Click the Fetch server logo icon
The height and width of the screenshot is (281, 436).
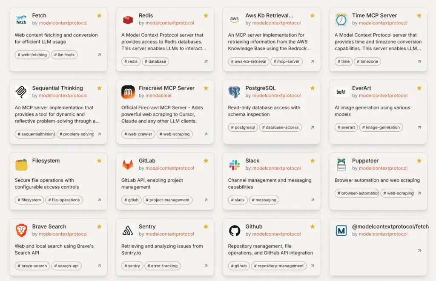pos(21,20)
